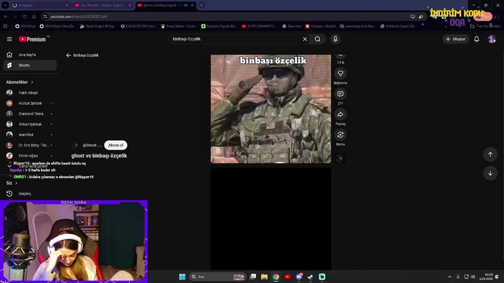Open the Windows Start menu
This screenshot has width=504, height=283.
point(182,277)
